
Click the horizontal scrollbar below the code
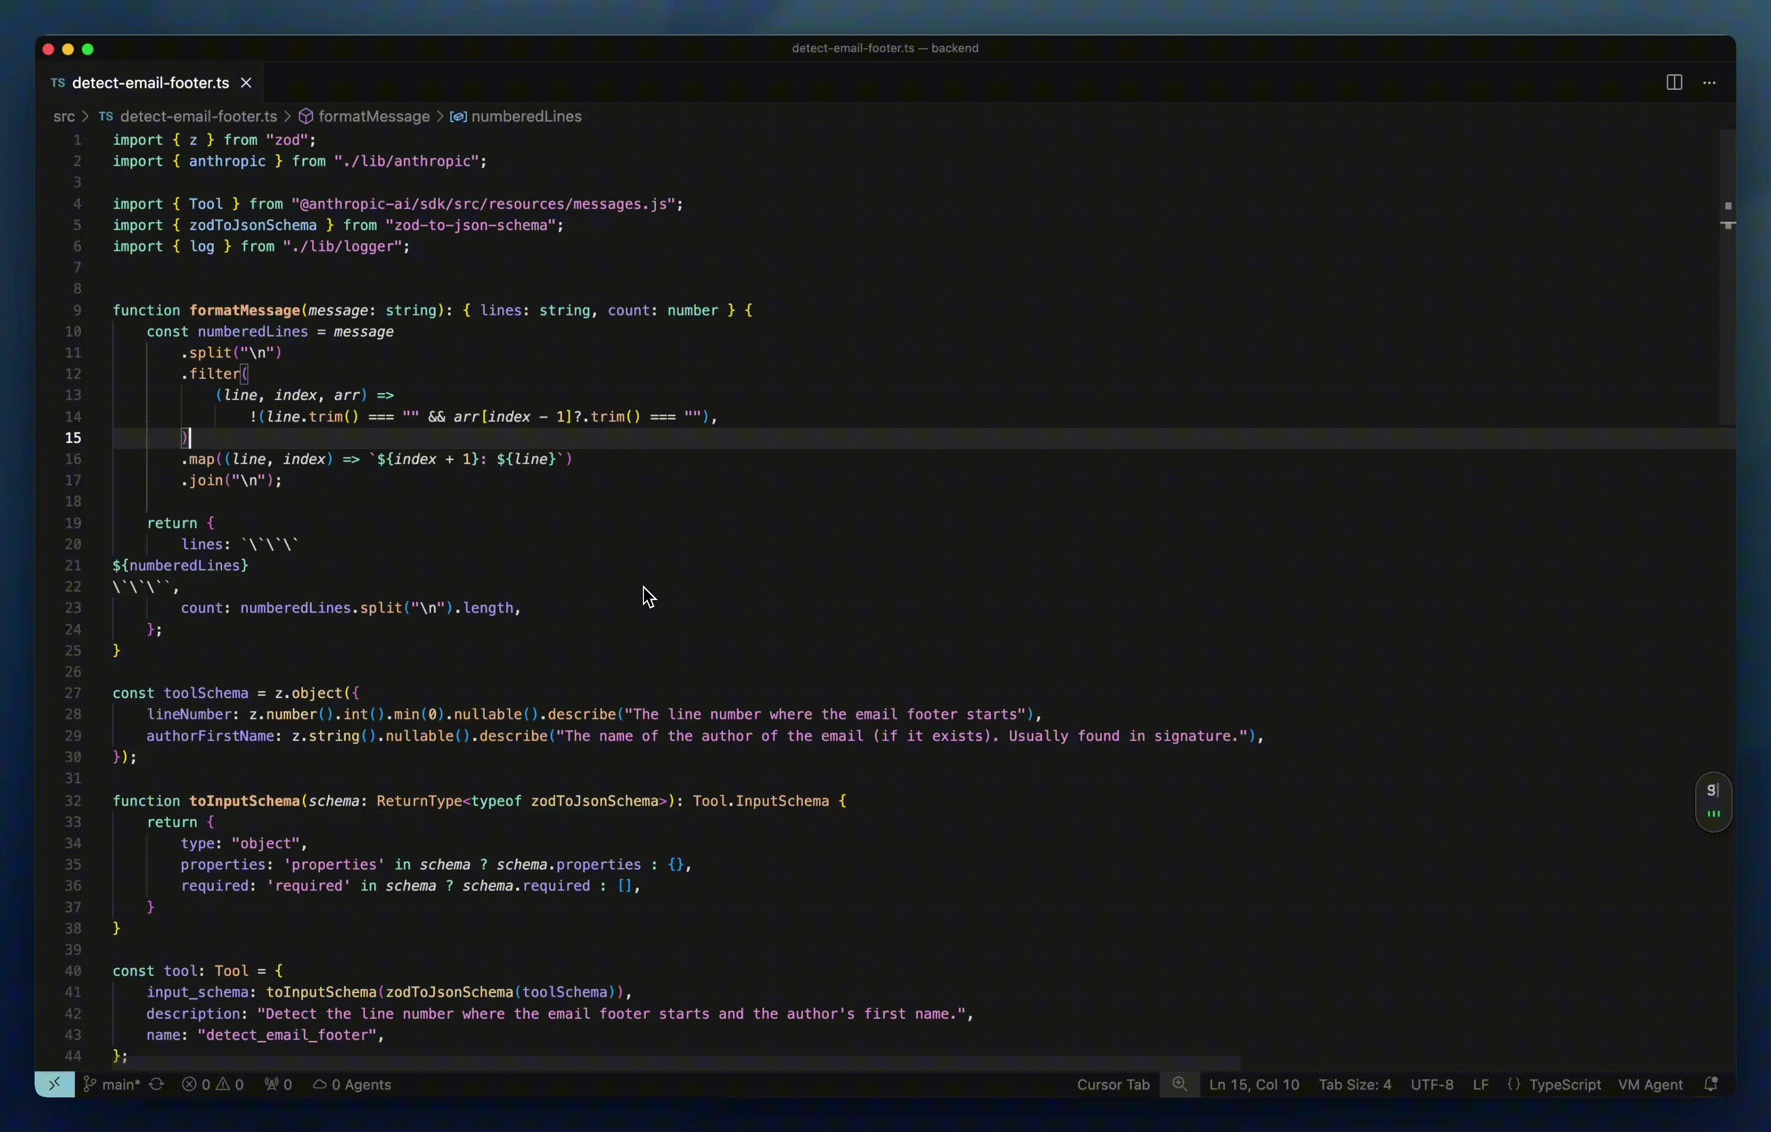click(x=676, y=1063)
